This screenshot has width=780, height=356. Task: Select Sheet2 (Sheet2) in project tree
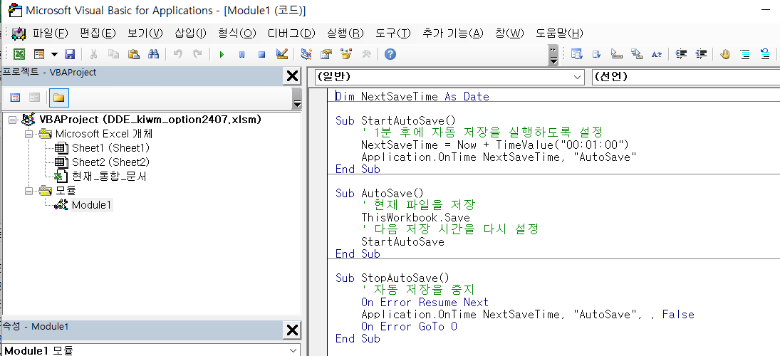coord(110,162)
